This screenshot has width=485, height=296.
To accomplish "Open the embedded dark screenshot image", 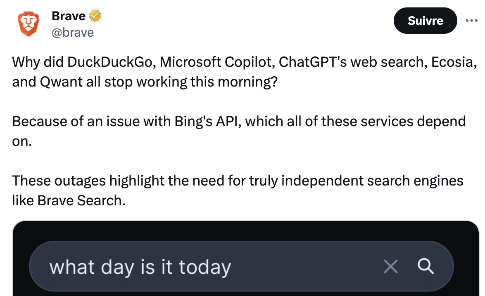I will pyautogui.click(x=245, y=258).
